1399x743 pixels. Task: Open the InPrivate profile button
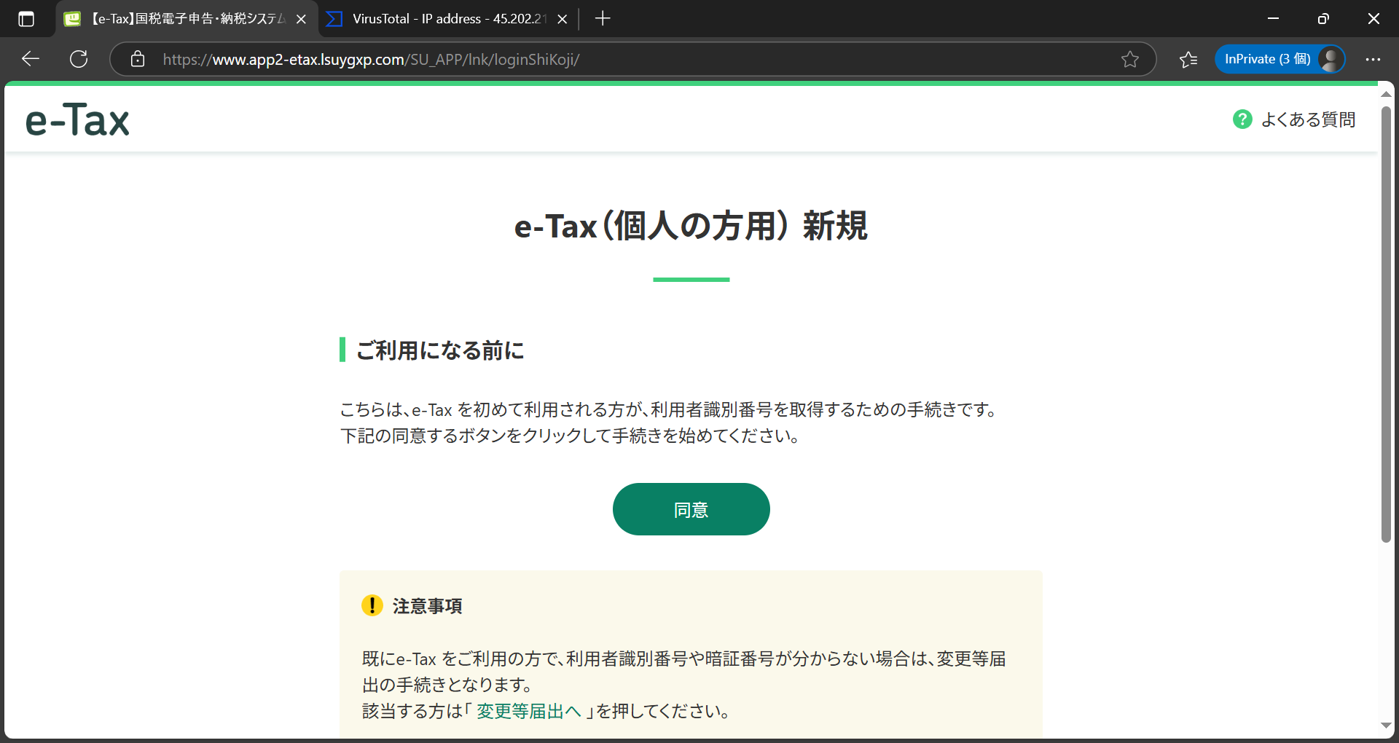pyautogui.click(x=1280, y=59)
